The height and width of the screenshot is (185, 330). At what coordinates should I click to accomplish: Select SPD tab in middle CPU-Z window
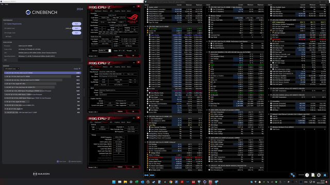(x=111, y=67)
